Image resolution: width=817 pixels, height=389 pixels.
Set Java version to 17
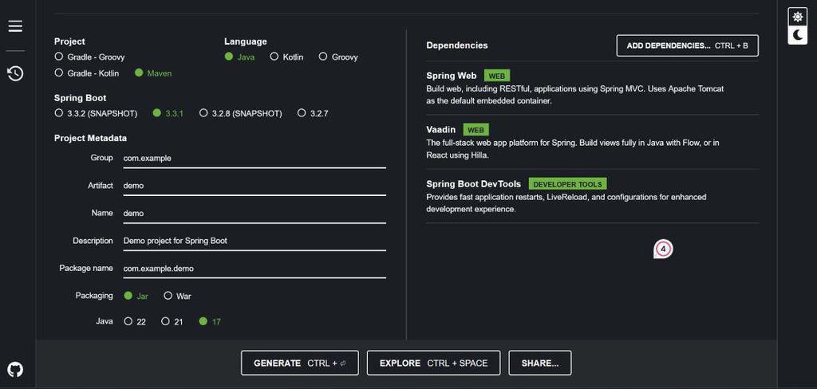tap(210, 321)
